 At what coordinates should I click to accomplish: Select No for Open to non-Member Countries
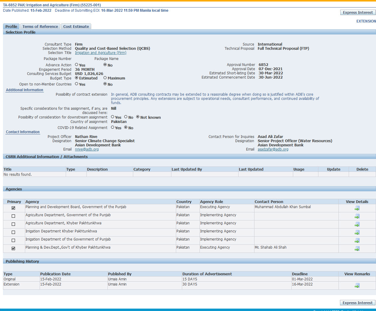105,84
